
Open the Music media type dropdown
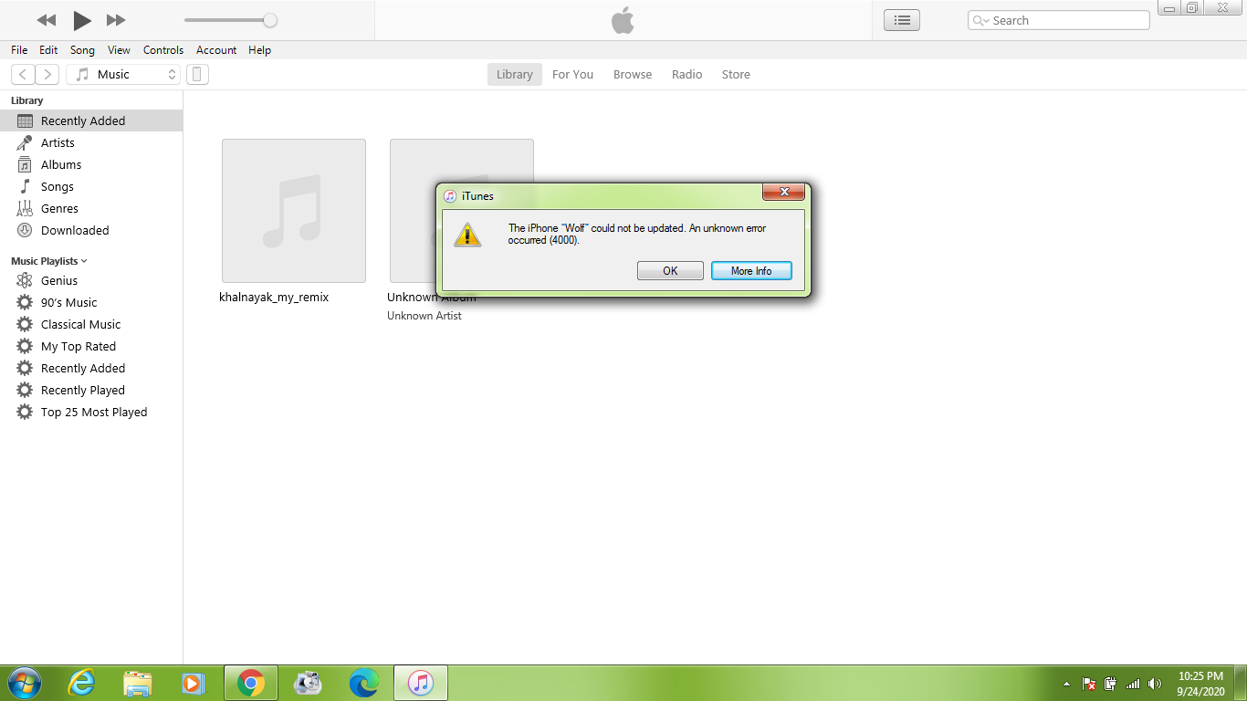pos(123,75)
